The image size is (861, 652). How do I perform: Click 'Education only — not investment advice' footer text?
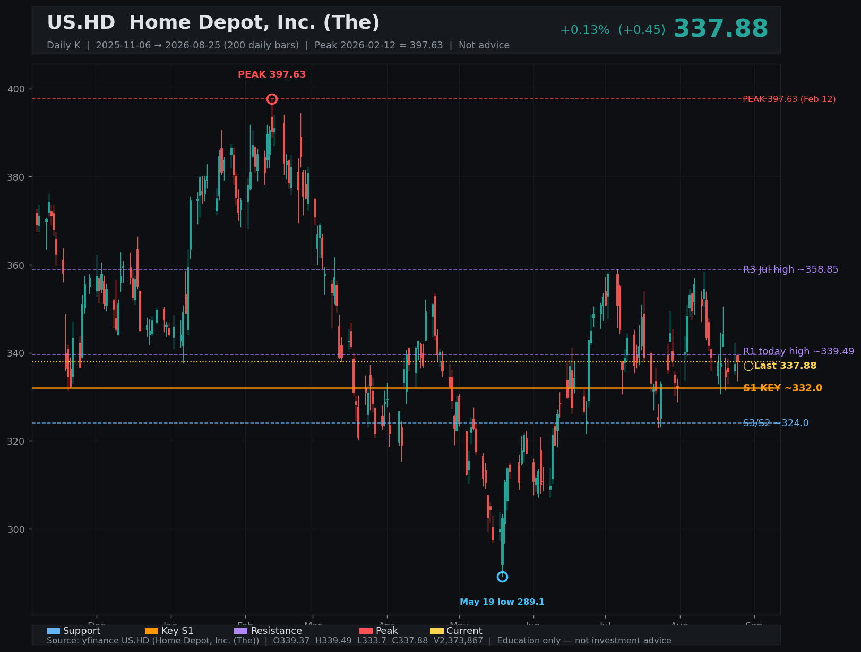pyautogui.click(x=584, y=641)
